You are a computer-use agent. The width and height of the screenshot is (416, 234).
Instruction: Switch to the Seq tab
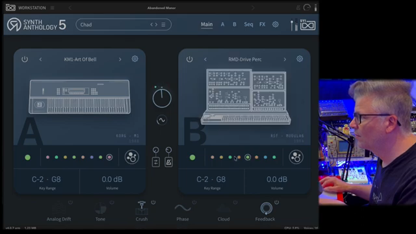(x=248, y=25)
